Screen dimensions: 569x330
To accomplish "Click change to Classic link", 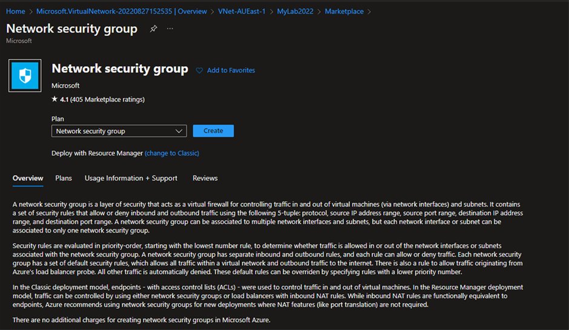I will click(x=172, y=153).
